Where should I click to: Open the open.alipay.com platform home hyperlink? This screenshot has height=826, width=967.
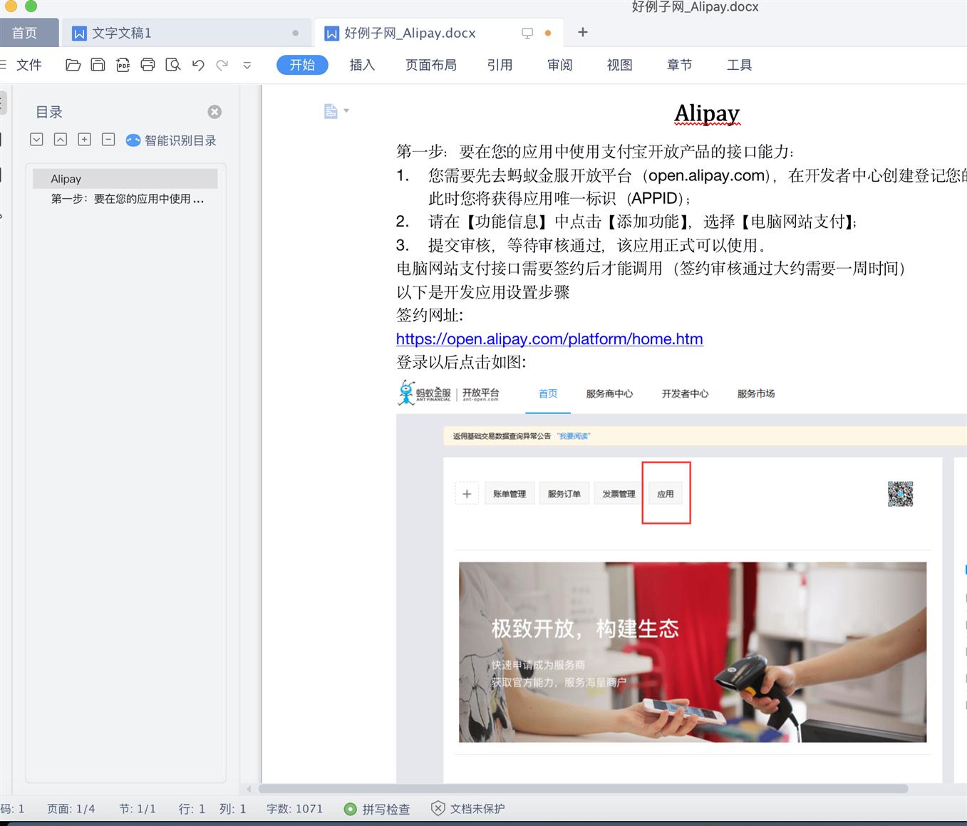tap(549, 339)
